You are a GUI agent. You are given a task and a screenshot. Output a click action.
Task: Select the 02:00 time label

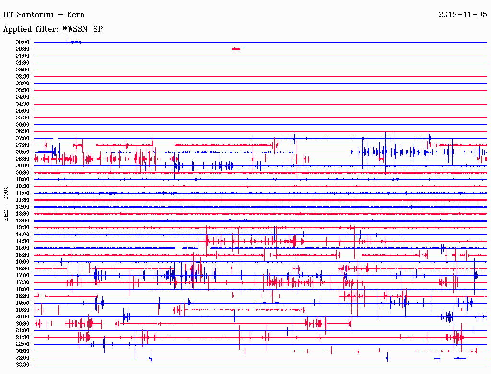pyautogui.click(x=22, y=70)
